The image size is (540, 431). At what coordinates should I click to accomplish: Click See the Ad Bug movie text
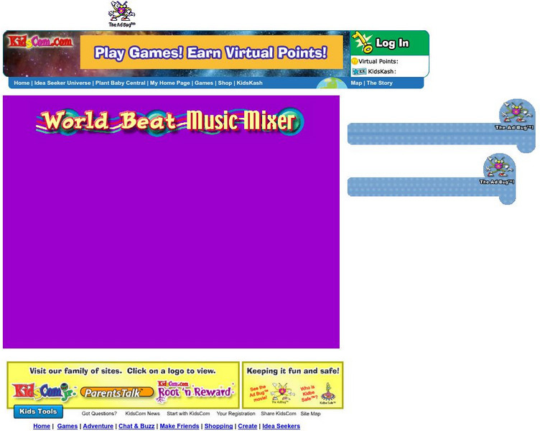(x=259, y=393)
